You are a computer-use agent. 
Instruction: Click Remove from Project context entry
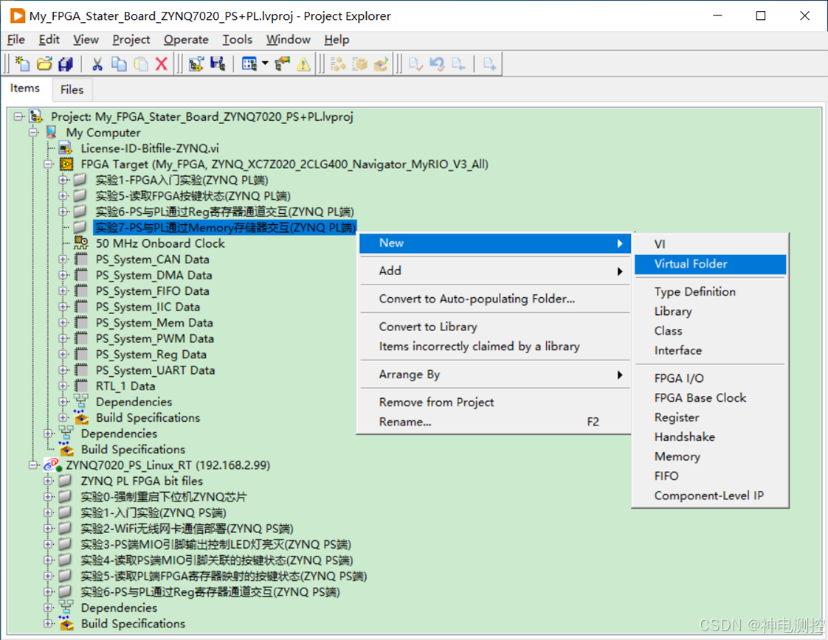coord(494,402)
